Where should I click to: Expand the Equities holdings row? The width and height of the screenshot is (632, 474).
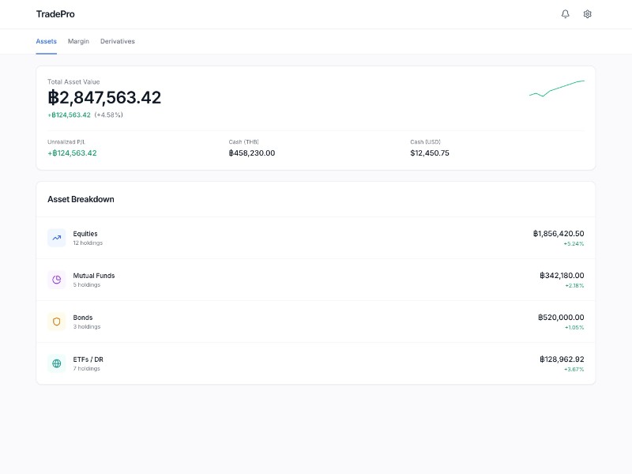click(316, 238)
